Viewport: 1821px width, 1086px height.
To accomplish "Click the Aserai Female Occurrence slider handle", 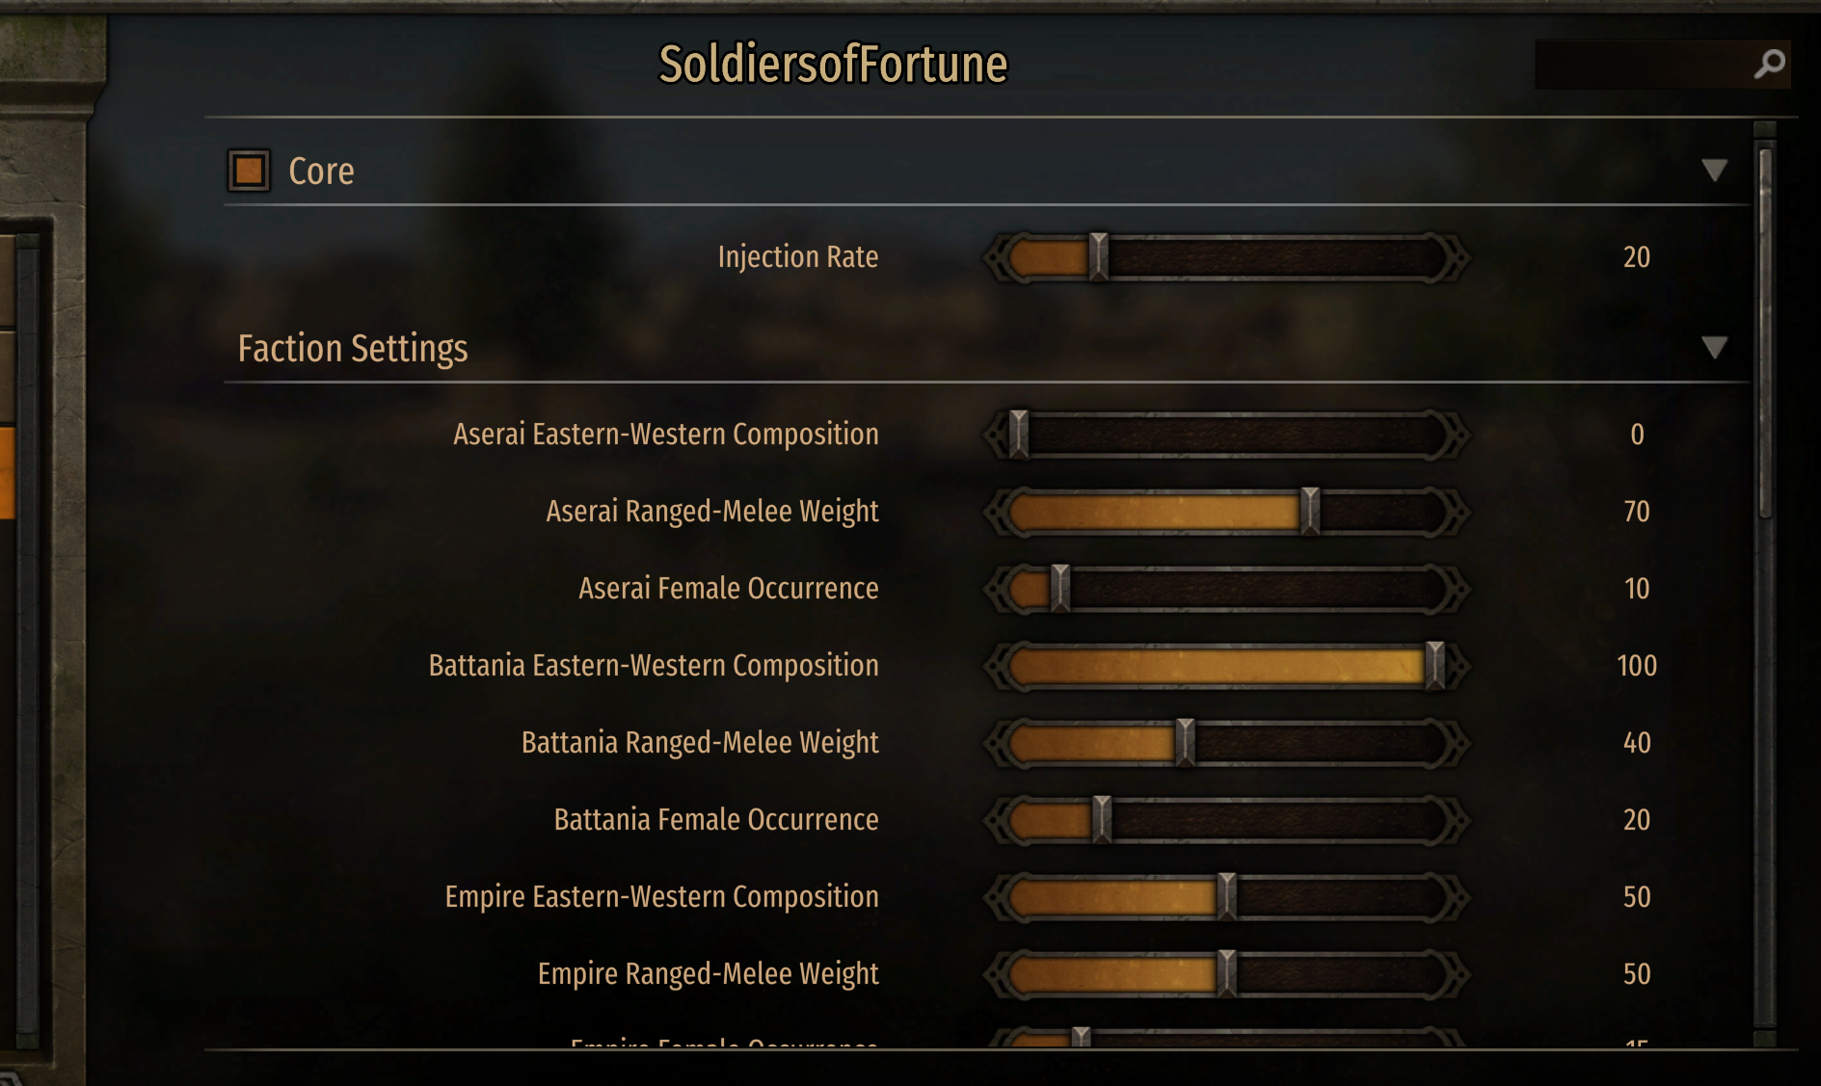I will 1060,588.
